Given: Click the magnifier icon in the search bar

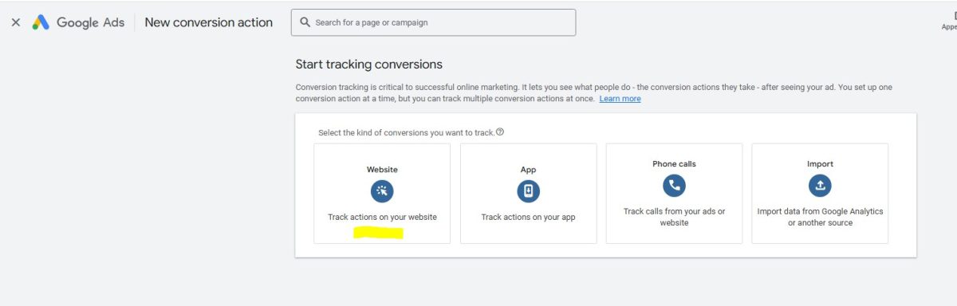Looking at the screenshot, I should pyautogui.click(x=305, y=22).
